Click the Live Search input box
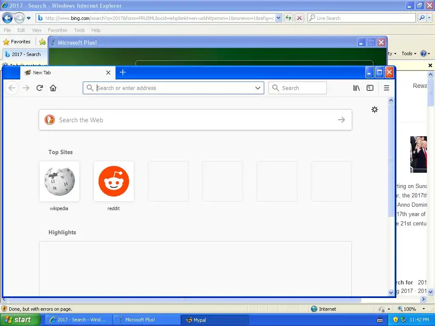This screenshot has width=435, height=326. [362, 18]
